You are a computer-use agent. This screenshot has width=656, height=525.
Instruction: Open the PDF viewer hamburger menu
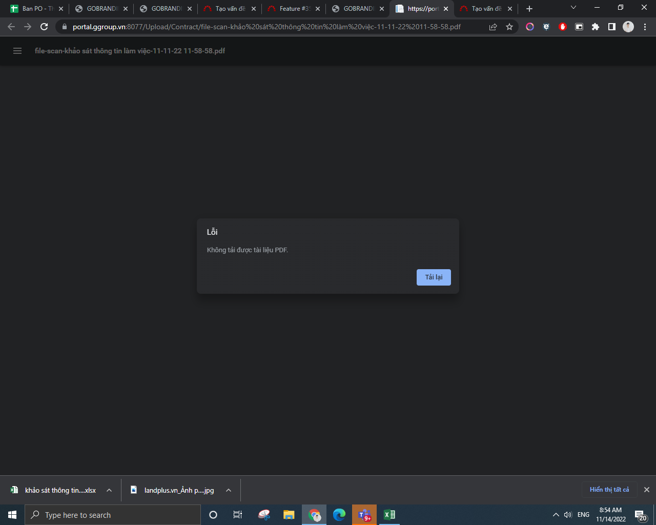point(17,51)
